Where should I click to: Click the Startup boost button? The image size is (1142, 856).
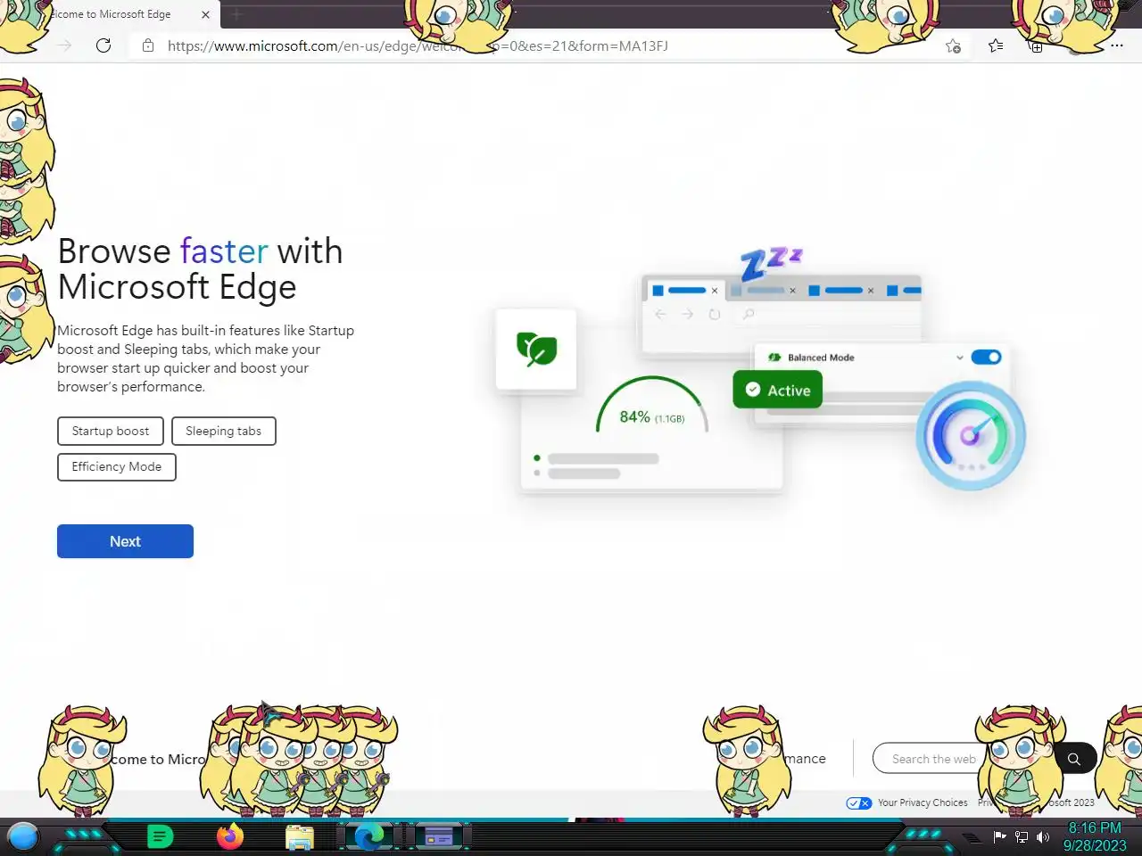click(111, 431)
